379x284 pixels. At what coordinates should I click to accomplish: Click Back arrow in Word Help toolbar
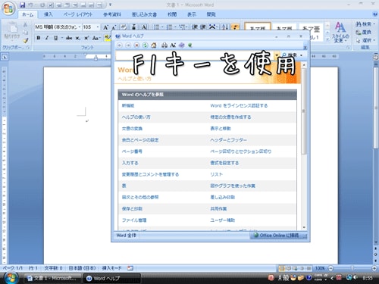tap(120, 45)
